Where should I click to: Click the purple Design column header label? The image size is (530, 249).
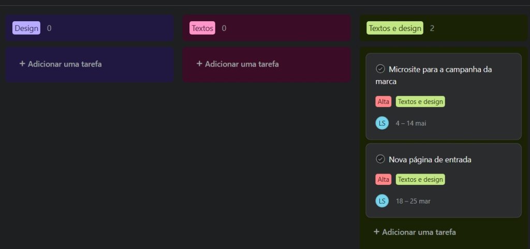(26, 28)
